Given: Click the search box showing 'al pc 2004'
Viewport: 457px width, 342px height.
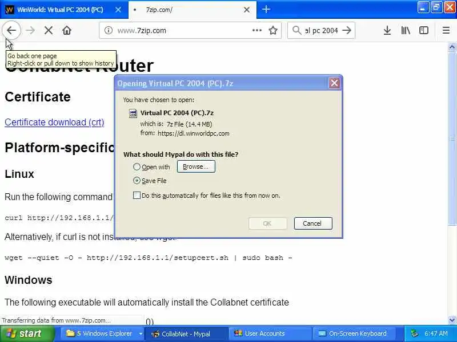Looking at the screenshot, I should [x=321, y=30].
